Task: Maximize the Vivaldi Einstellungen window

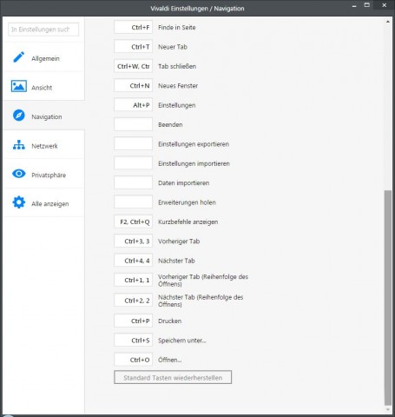Action: click(367, 5)
